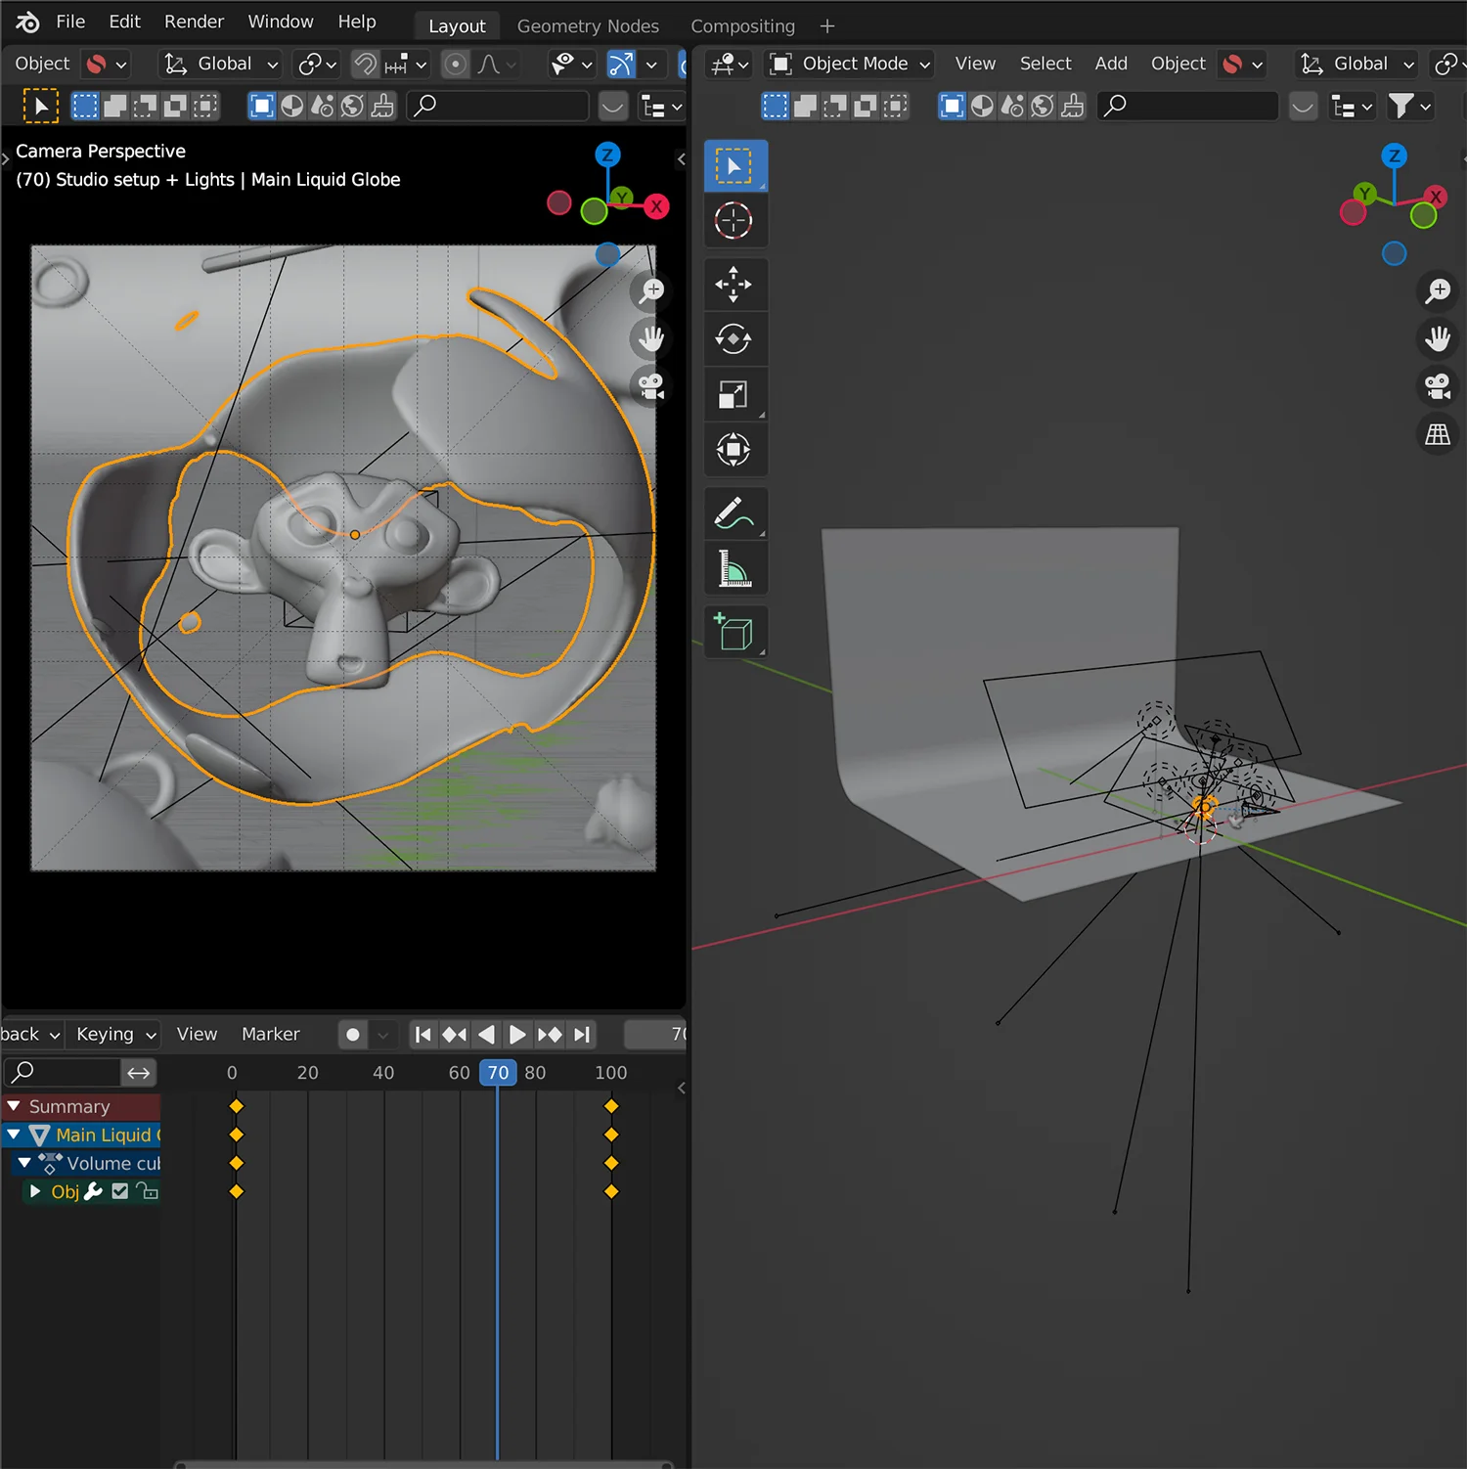Screen dimensions: 1467x1469
Task: Select the keyframe diamond at frame 100
Action: (x=612, y=1105)
